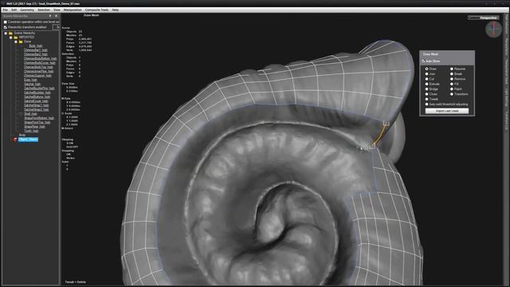Select the Patch radio option

pos(452,89)
